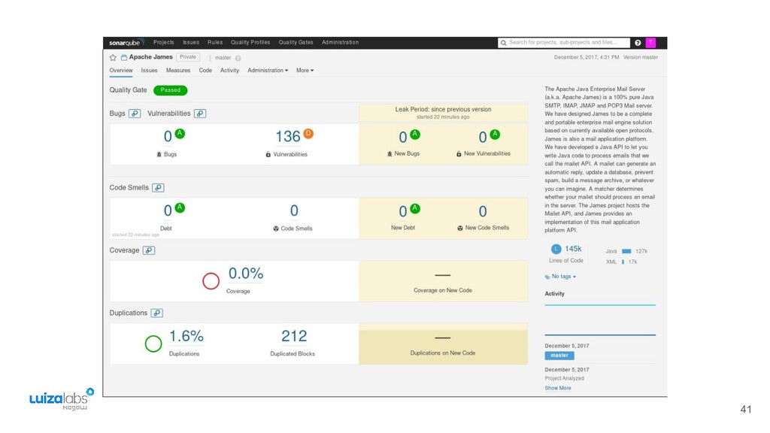This screenshot has height=433, width=770.
Task: Click the 212 duplicated blocks value
Action: (x=294, y=336)
